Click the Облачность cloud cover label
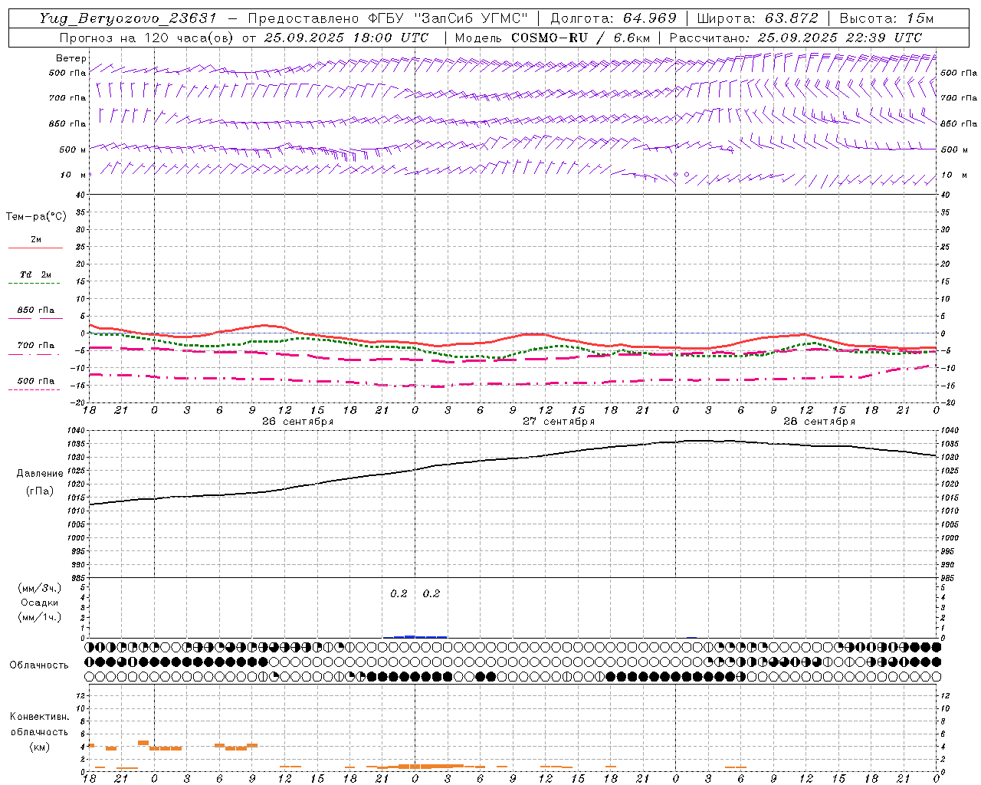981x785 pixels. pos(39,665)
